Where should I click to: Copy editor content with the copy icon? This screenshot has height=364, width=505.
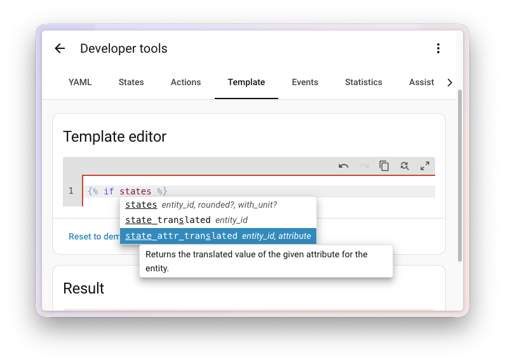(384, 166)
